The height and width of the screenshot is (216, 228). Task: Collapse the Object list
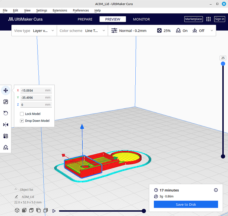coord(16,189)
